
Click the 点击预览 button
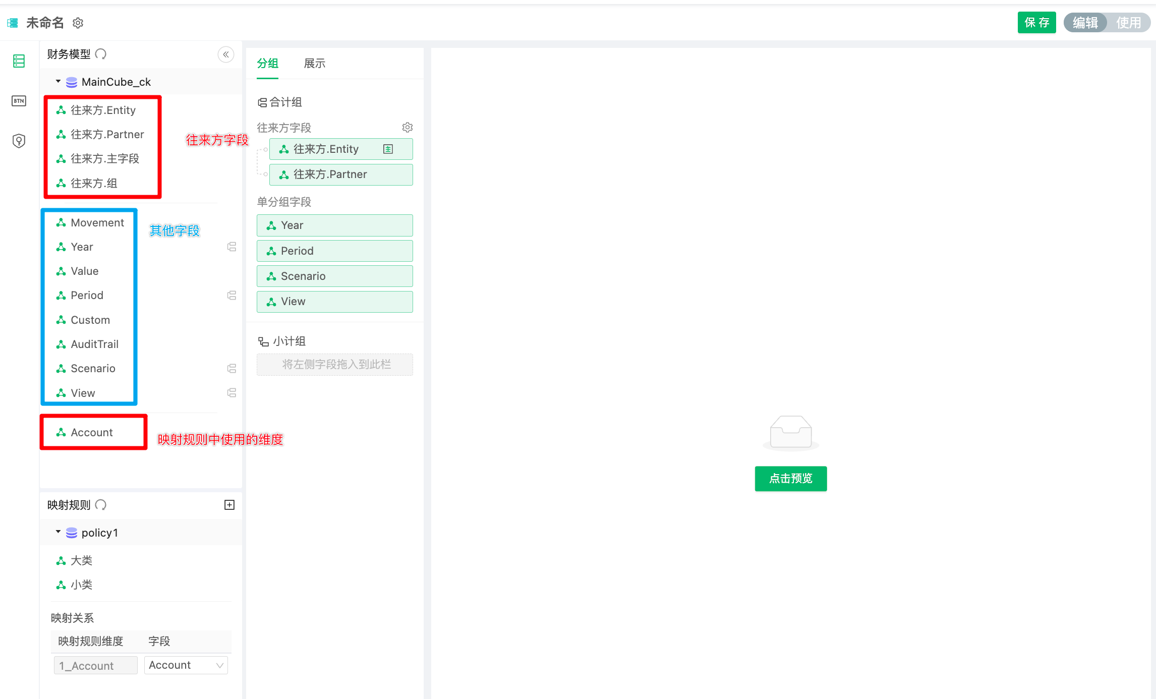[x=790, y=478]
